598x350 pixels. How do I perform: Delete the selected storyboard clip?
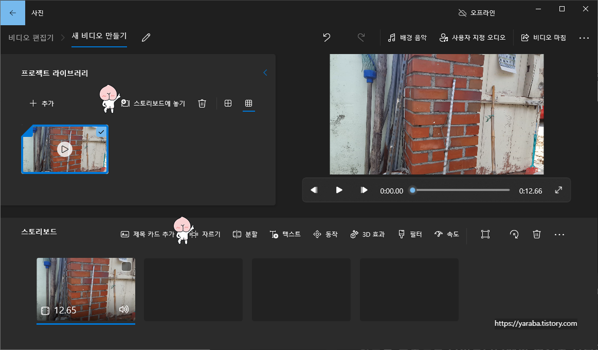click(537, 234)
